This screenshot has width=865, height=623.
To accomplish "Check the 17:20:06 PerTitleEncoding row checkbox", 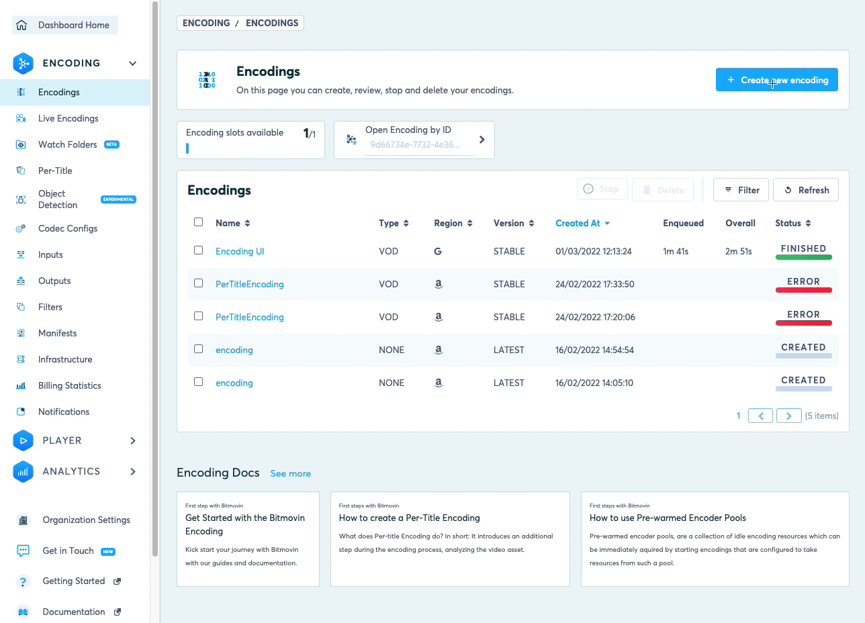I will tap(198, 316).
